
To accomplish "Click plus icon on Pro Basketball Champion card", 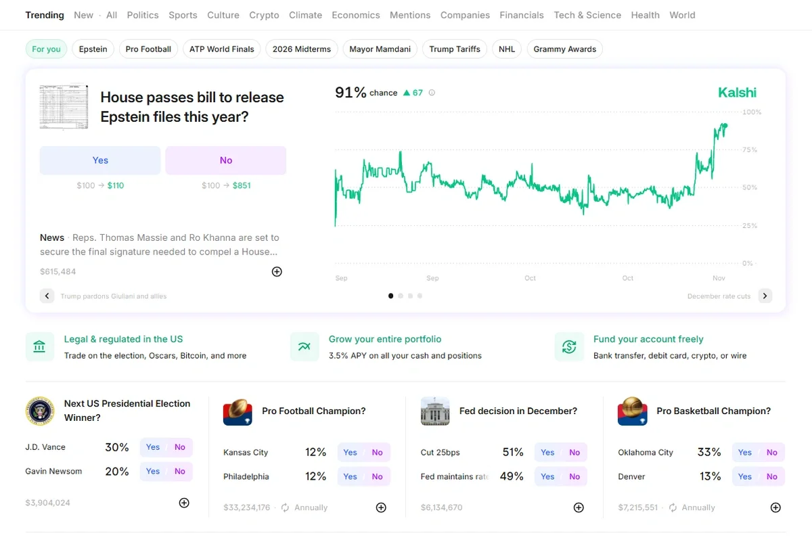I will pyautogui.click(x=775, y=507).
